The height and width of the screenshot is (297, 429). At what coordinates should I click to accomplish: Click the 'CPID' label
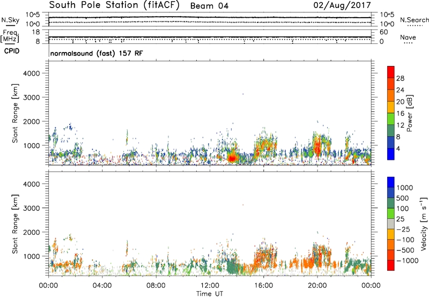click(x=12, y=51)
